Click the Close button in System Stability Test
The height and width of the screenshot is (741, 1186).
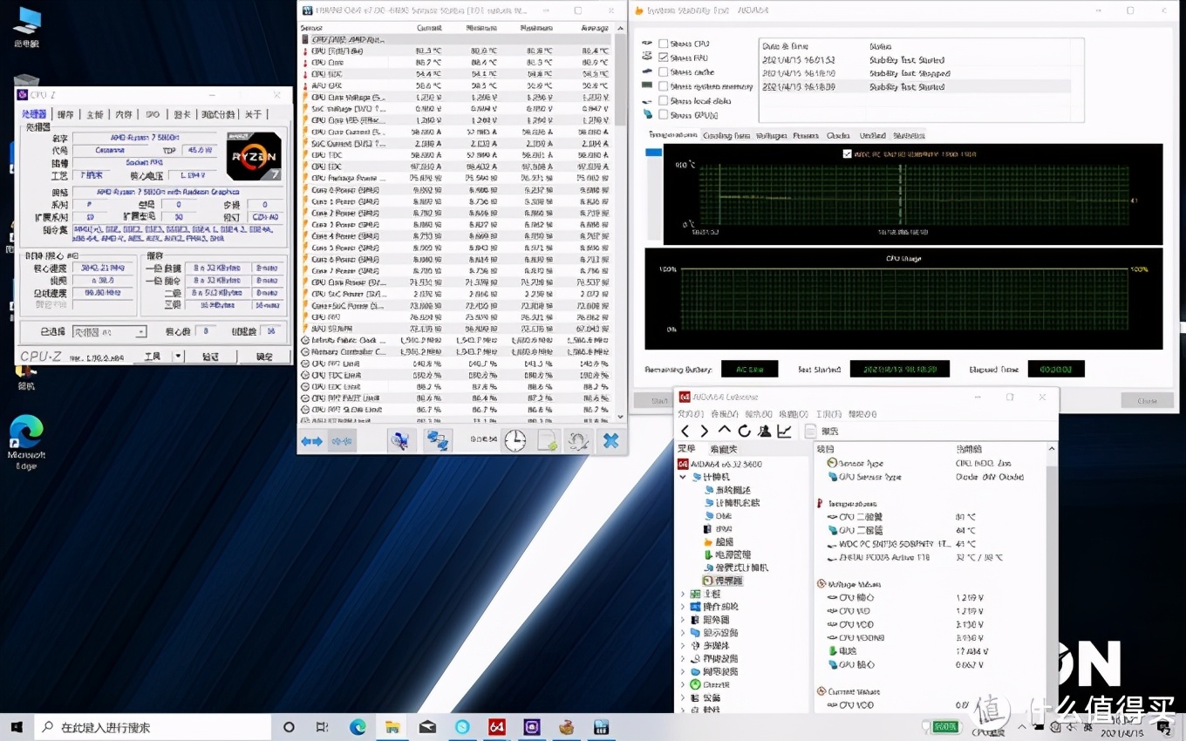click(1147, 400)
